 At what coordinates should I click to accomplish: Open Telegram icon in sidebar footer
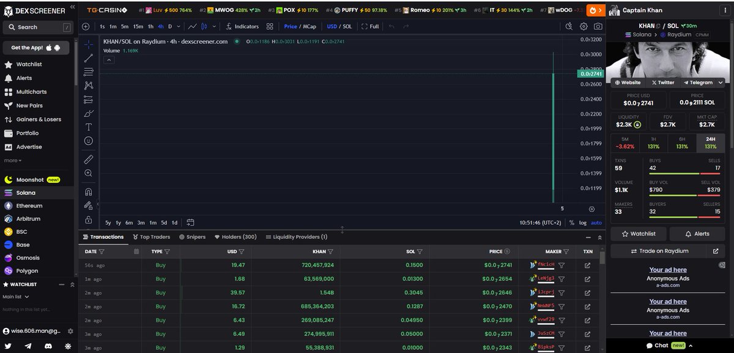28,346
